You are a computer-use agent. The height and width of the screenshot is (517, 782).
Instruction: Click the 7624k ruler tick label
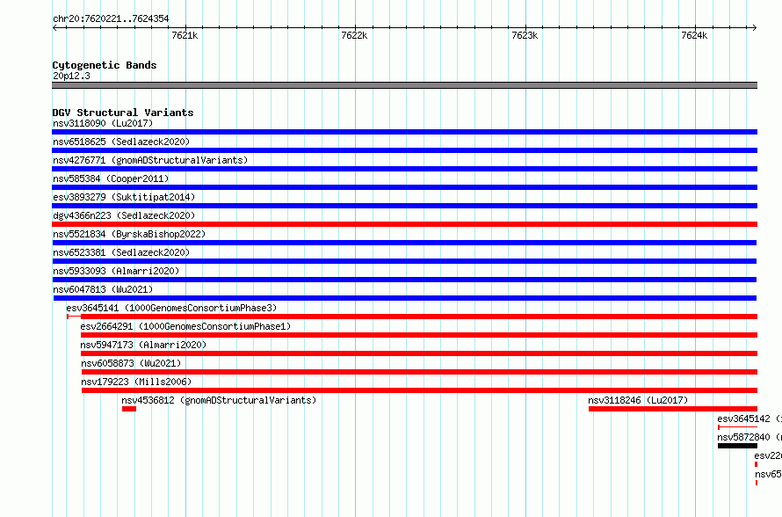[694, 35]
